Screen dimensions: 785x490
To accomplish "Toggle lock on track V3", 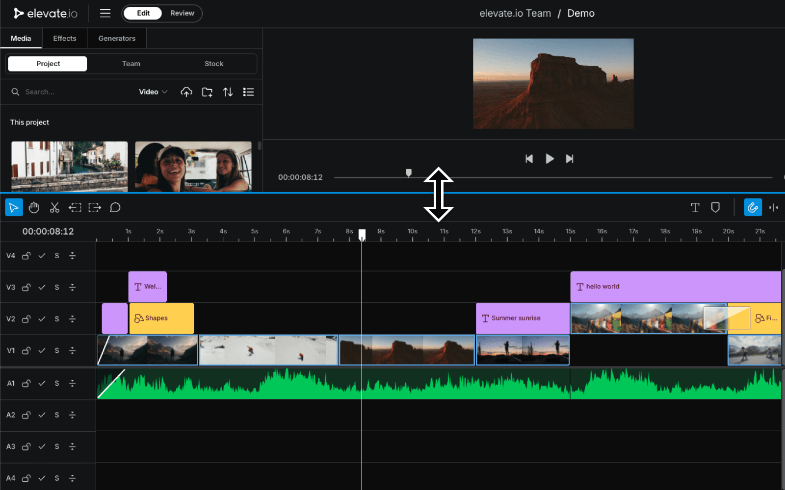I will (26, 288).
